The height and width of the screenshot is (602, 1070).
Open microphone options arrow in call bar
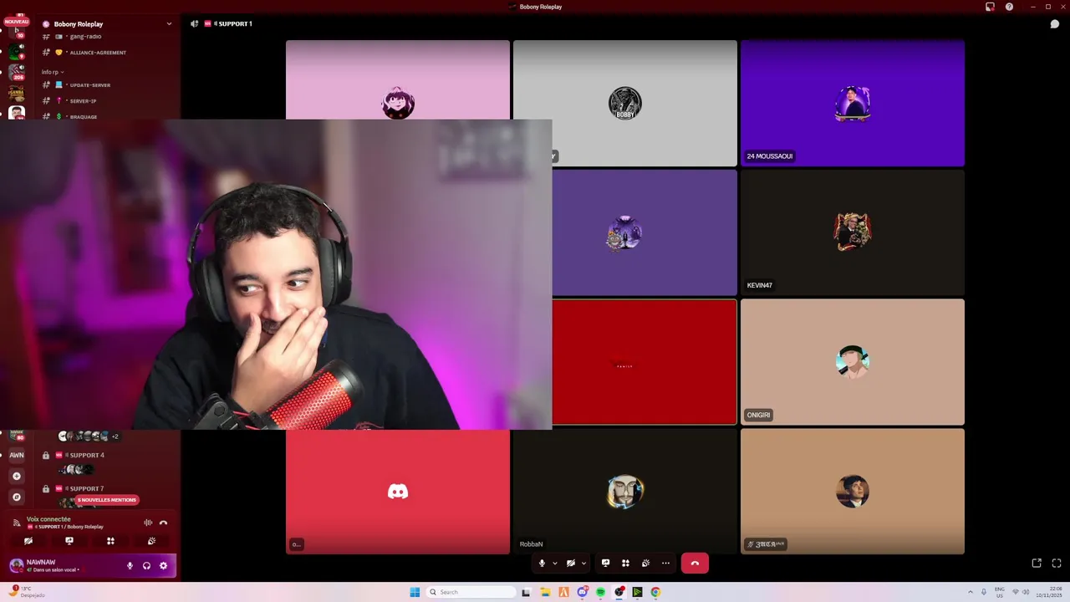point(554,564)
